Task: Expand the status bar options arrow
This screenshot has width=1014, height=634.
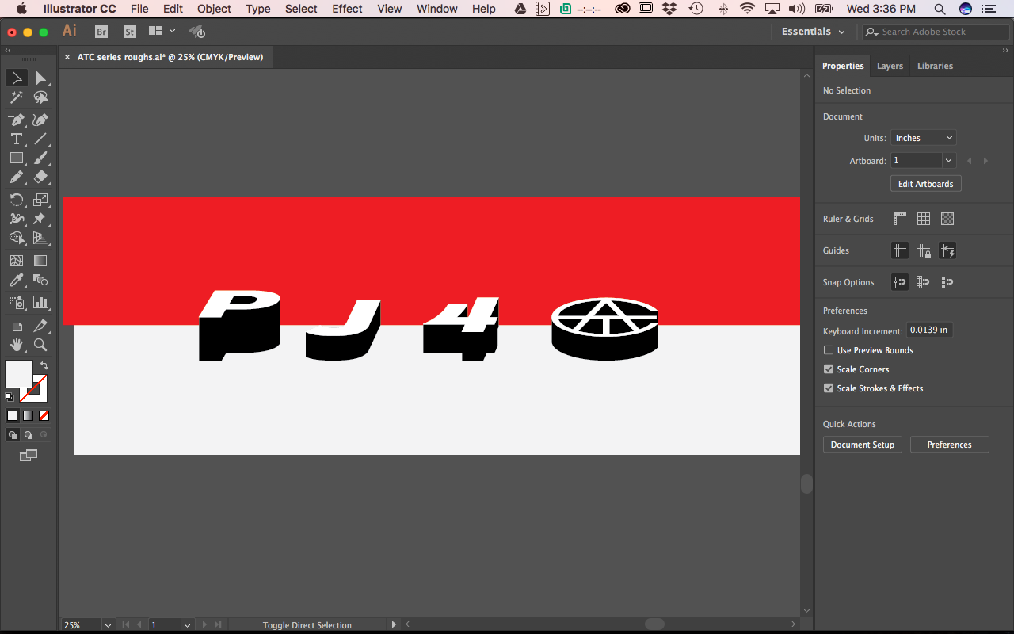Action: point(394,625)
